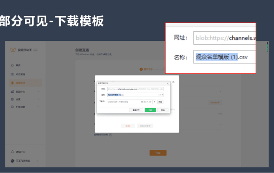Click the green 下载 button
The image size is (274, 173).
(x=150, y=110)
